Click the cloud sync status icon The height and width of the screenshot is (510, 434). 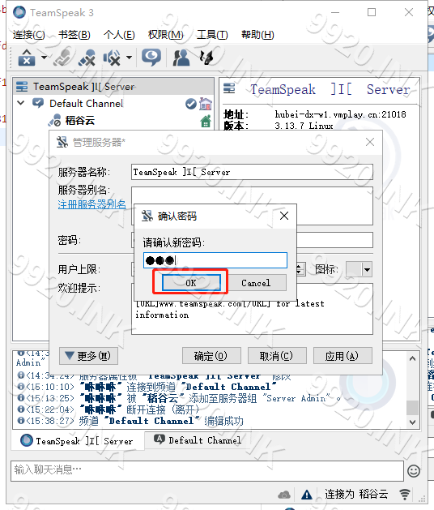(x=284, y=495)
